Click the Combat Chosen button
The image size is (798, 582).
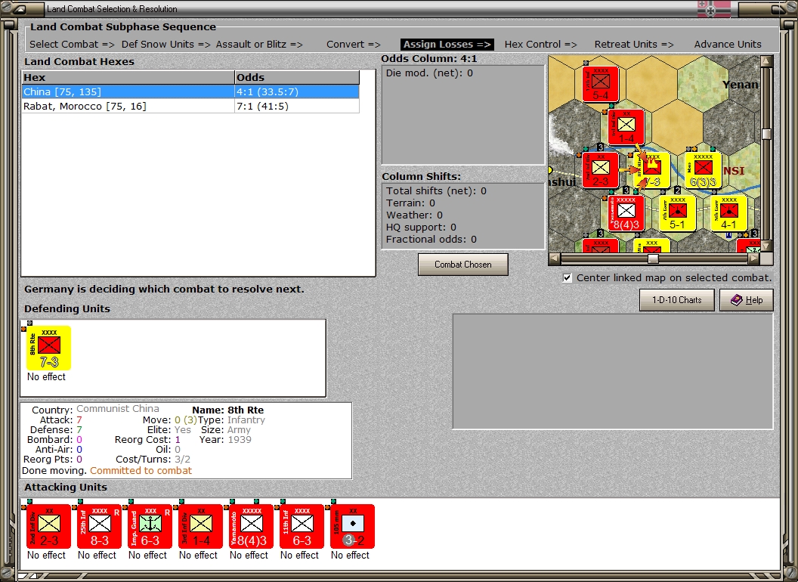click(x=462, y=265)
